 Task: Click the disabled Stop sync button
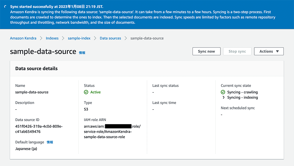(x=237, y=51)
